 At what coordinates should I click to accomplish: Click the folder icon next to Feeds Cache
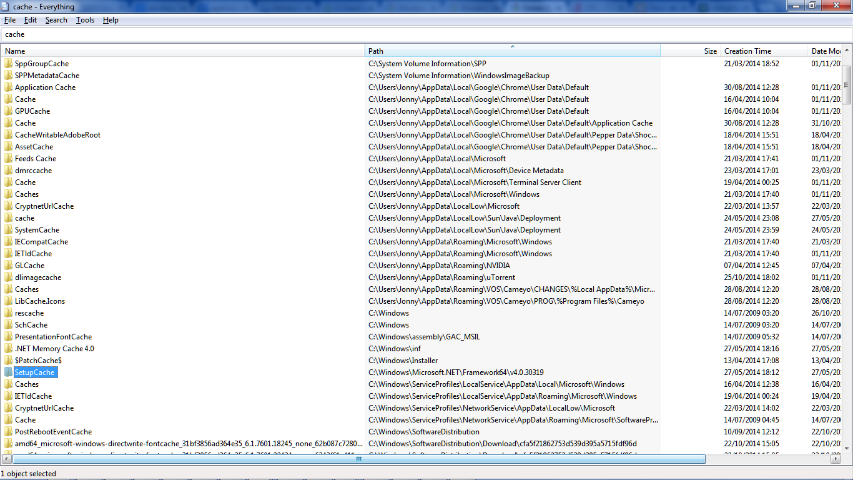(x=8, y=159)
